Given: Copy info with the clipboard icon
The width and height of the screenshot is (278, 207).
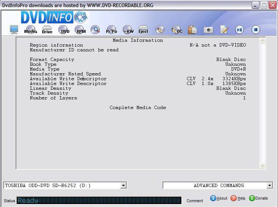Looking at the screenshot, I should tap(192, 30).
